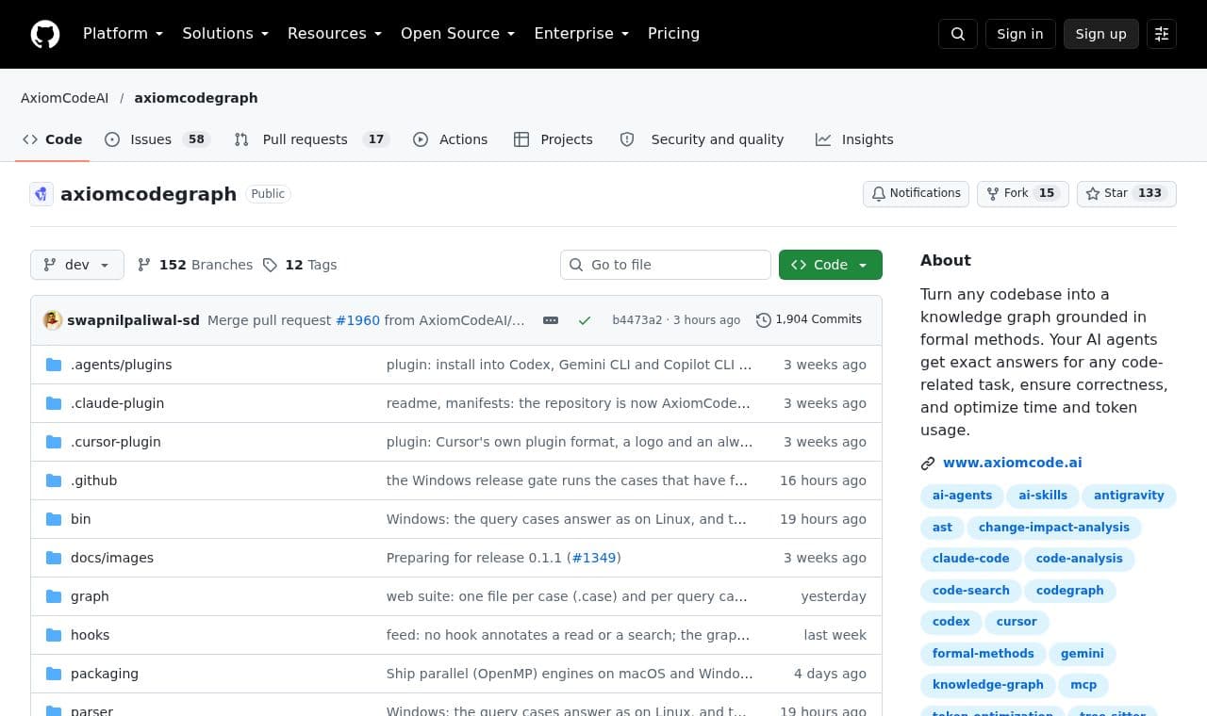Open the dev branch selector dropdown
Image resolution: width=1207 pixels, height=716 pixels.
click(x=77, y=265)
